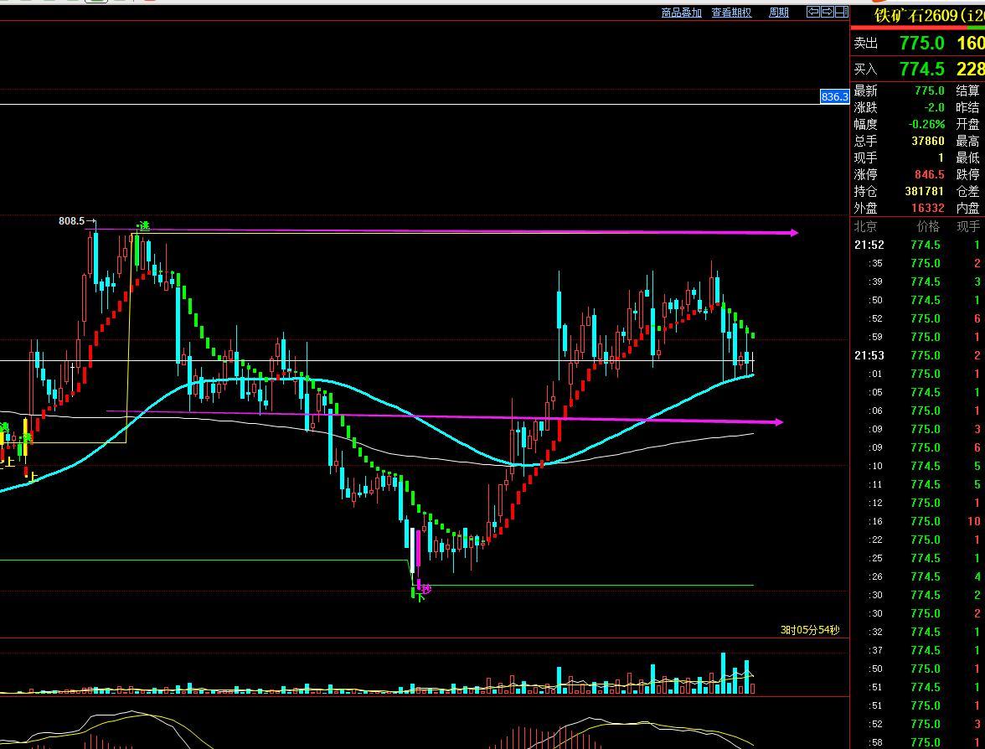Click the 持仓 value 381781
Image resolution: width=985 pixels, height=749 pixels.
(x=925, y=191)
